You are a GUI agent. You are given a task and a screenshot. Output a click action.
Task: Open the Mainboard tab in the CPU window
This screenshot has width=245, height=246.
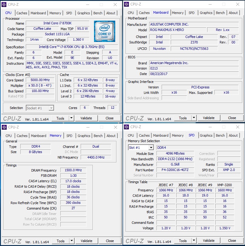pos(38,13)
